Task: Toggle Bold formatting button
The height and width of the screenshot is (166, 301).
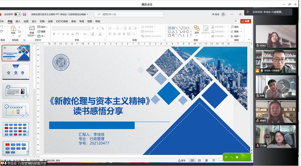Action: pos(53,34)
